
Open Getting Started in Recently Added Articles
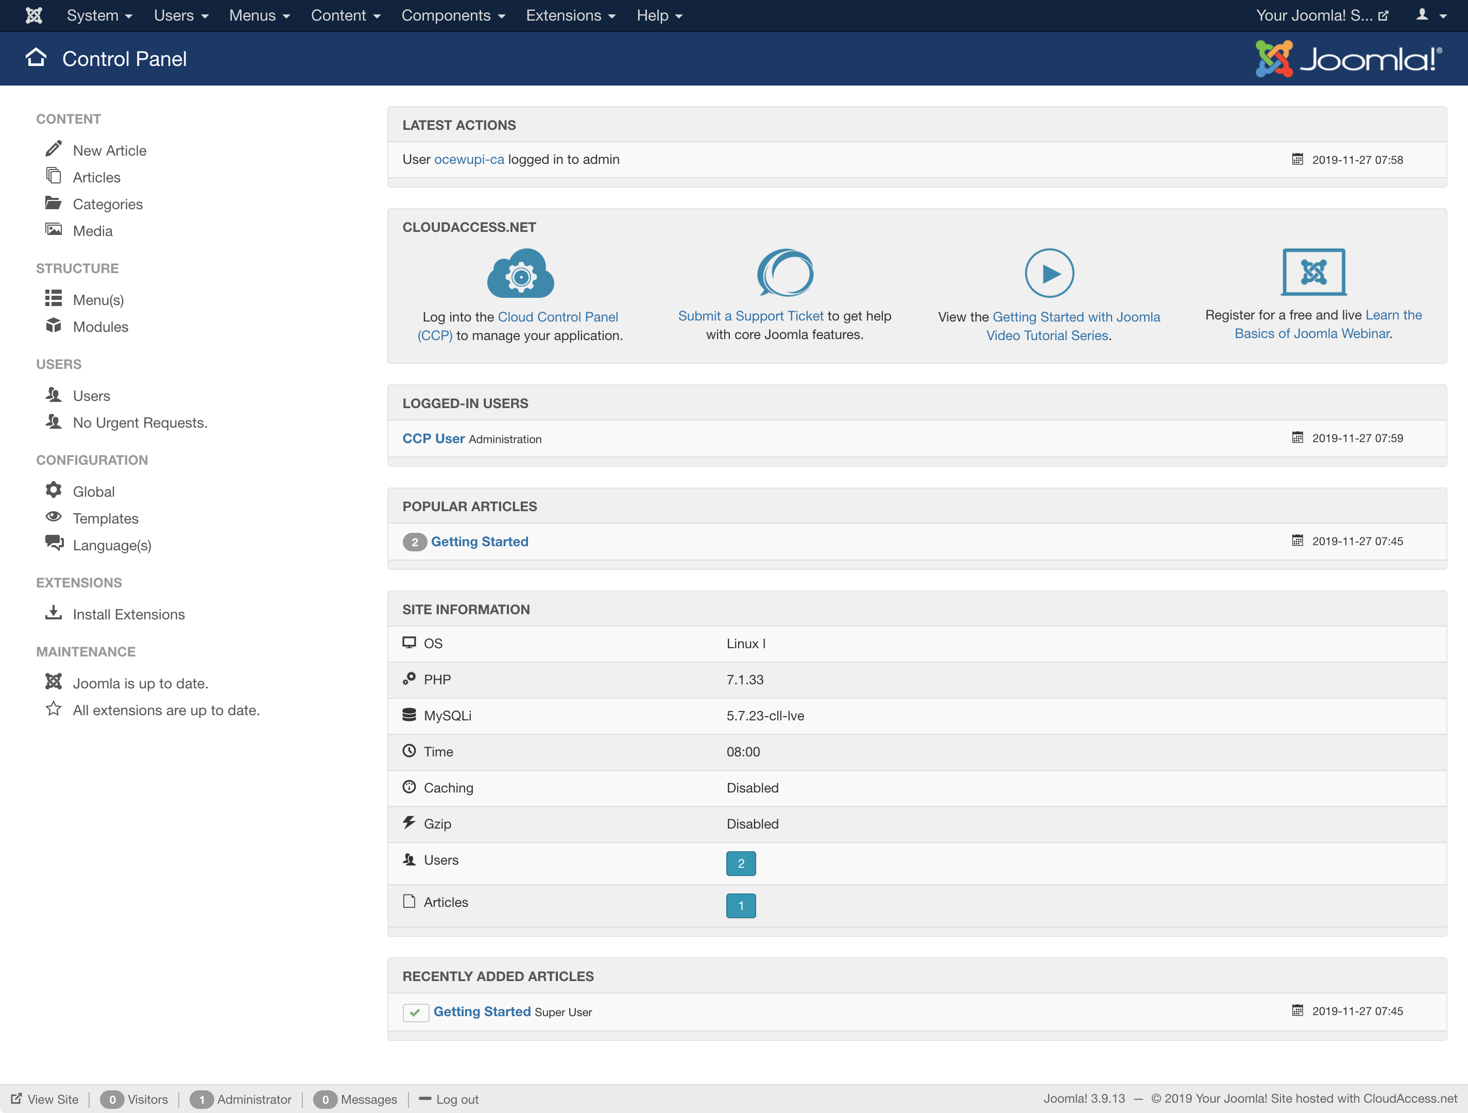pos(482,1011)
